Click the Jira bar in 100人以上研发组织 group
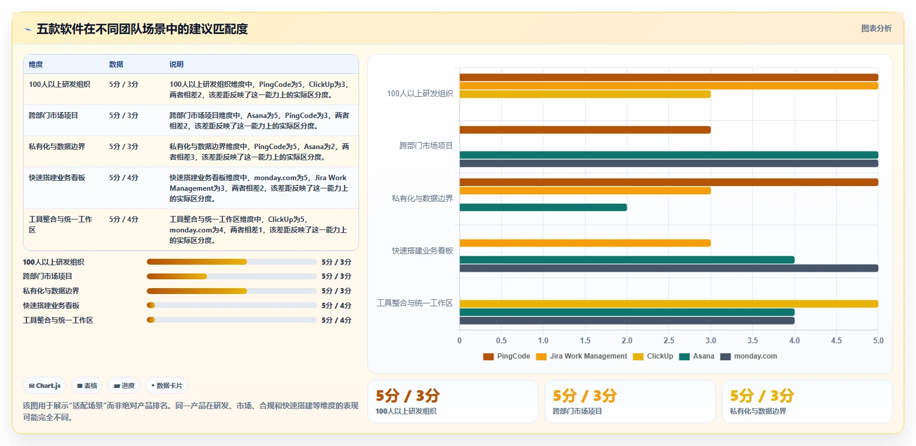The height and width of the screenshot is (446, 916). coord(668,86)
